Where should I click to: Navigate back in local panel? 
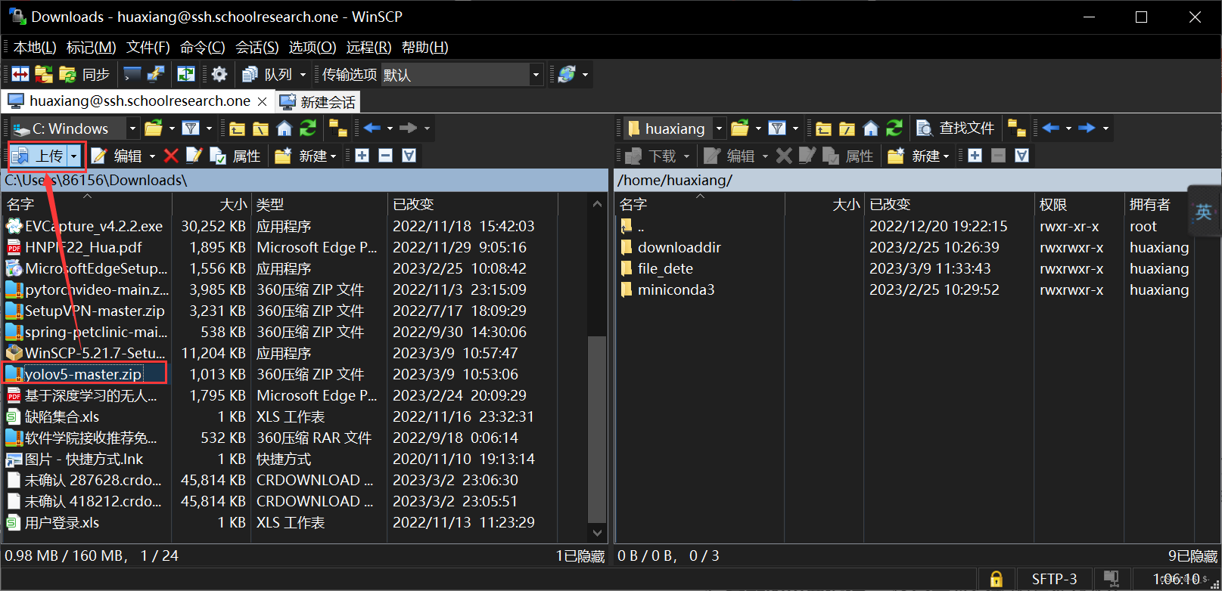[372, 128]
